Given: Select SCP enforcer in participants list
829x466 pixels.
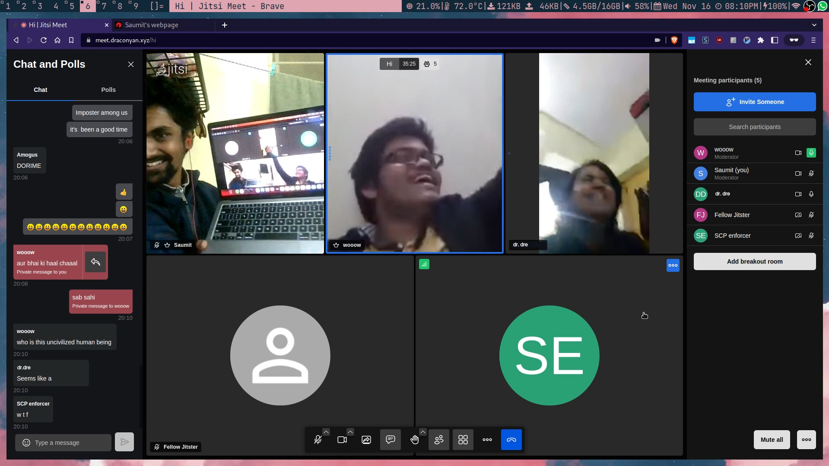Looking at the screenshot, I should (755, 236).
